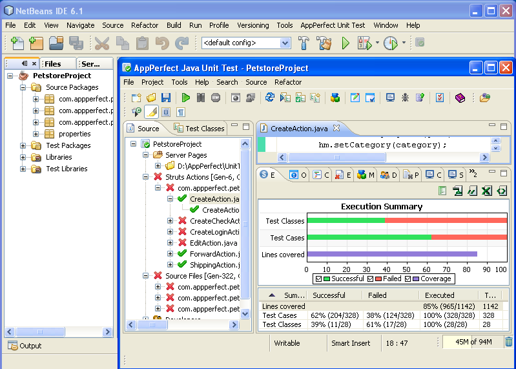Open the Project menu in AppPerfect window
The image size is (516, 369).
pos(152,82)
